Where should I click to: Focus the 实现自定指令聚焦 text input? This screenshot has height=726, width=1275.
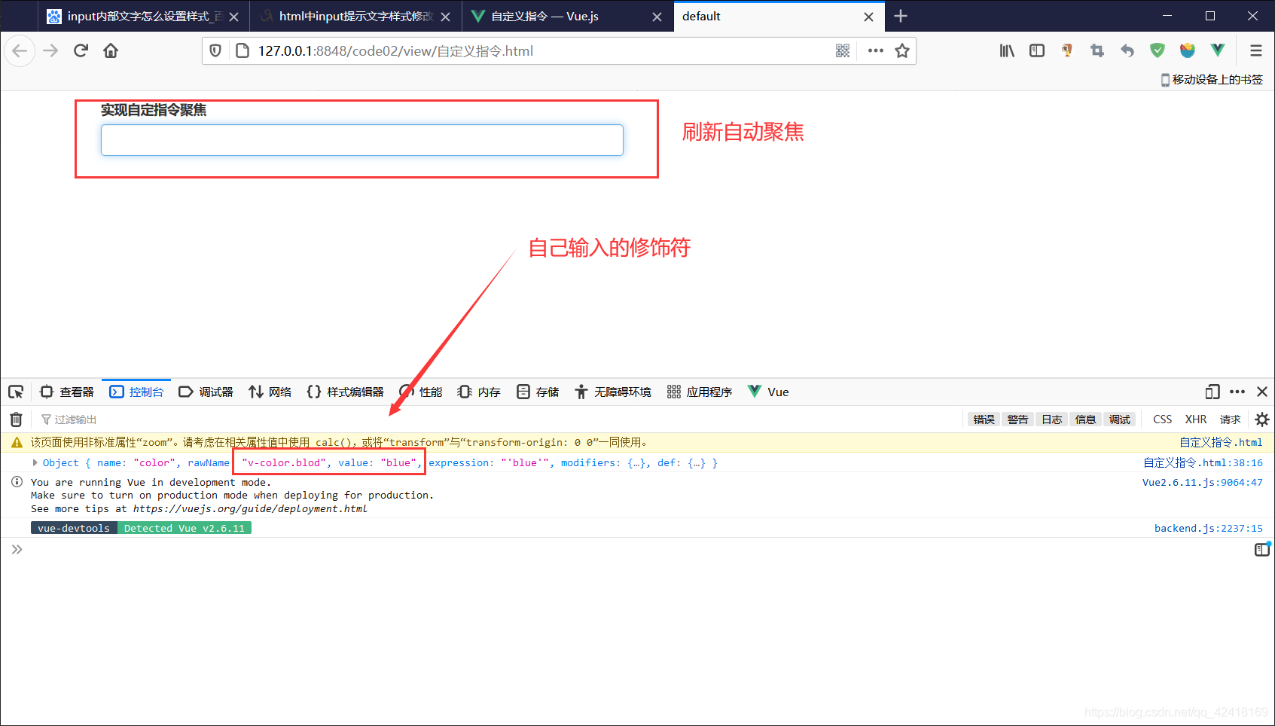click(x=362, y=140)
